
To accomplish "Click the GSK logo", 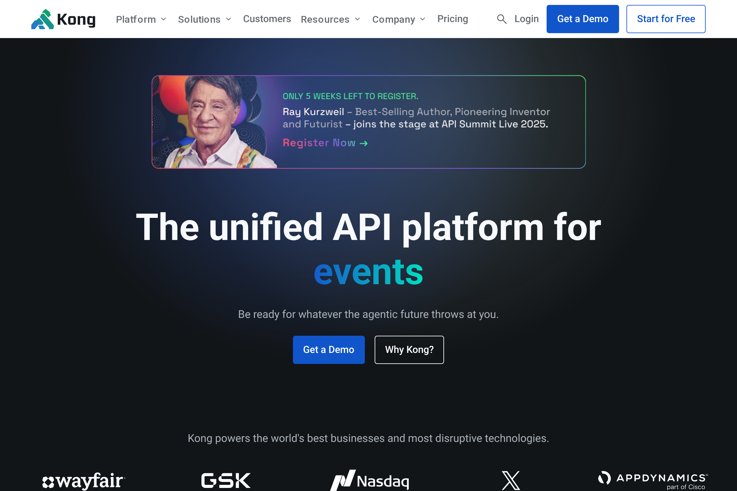I will [226, 480].
